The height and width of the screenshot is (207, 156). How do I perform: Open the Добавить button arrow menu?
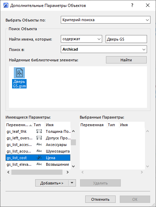pos(72,183)
